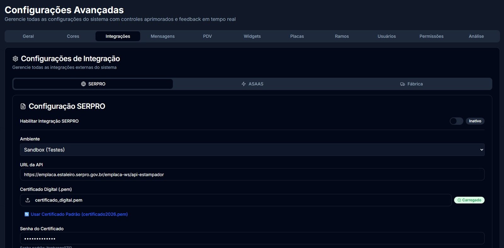Click the truck icon next to Fábrica
Viewport: 504px width, 248px height.
click(402, 84)
